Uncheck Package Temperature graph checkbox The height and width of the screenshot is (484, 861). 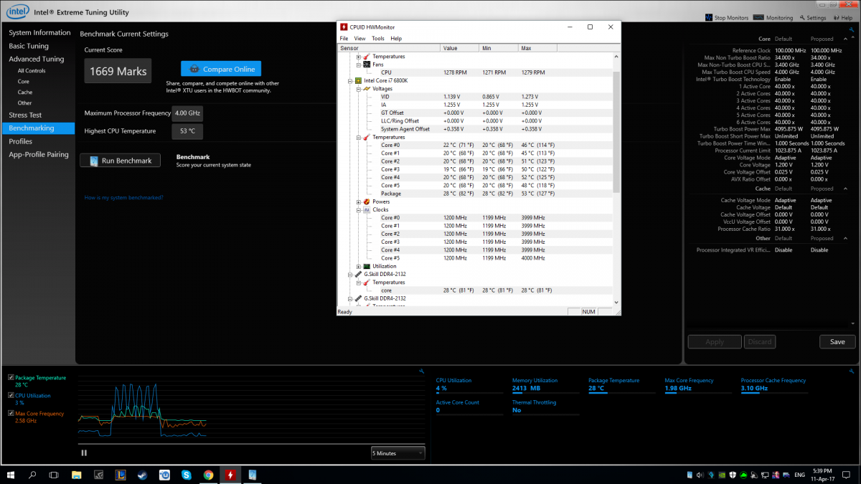[x=11, y=377]
